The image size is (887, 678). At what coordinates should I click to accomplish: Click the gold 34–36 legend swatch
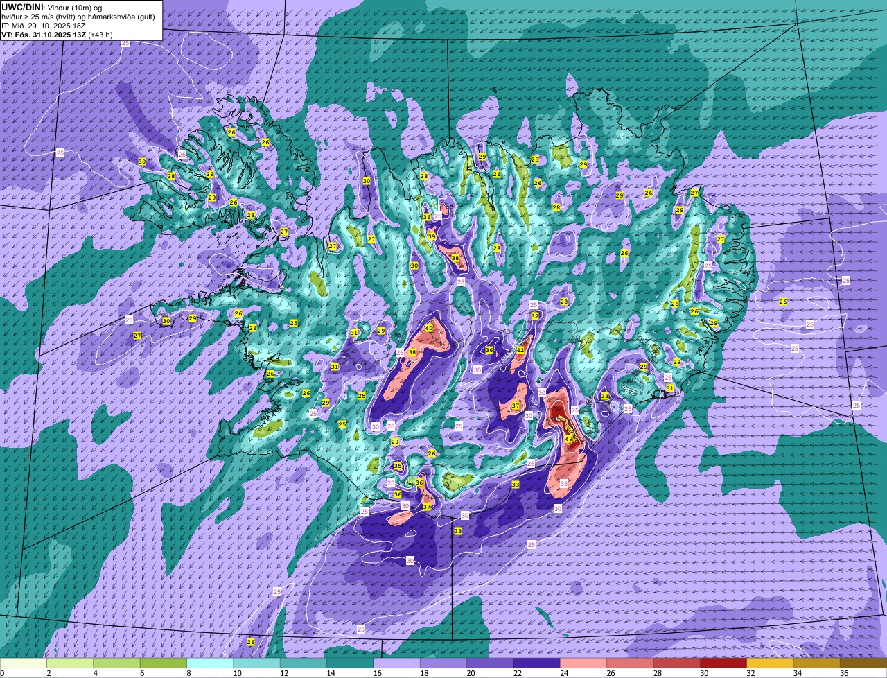[x=815, y=663]
